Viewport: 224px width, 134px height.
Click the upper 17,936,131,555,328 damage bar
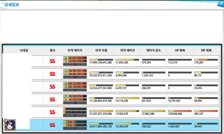(75, 122)
